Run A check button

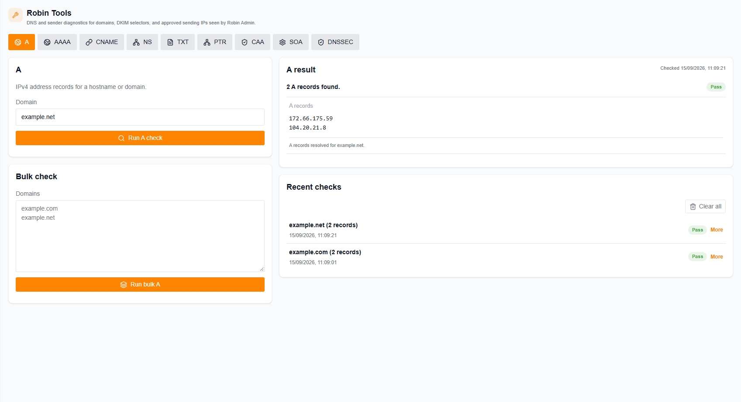tap(140, 138)
